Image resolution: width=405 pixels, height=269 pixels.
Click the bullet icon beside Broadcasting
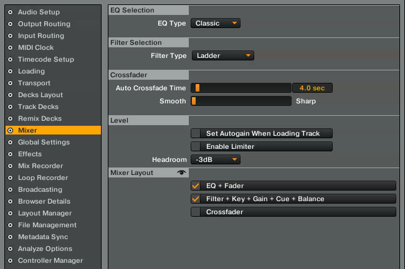[11, 189]
